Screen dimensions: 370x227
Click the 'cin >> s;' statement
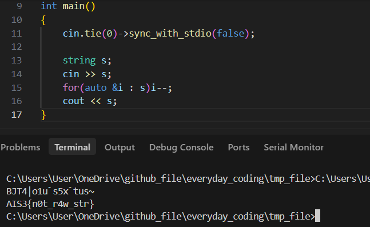(87, 74)
